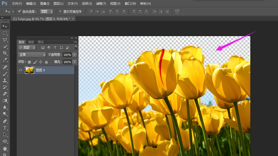Select the Hand tool
This screenshot has width=278, height=156.
[x=5, y=148]
